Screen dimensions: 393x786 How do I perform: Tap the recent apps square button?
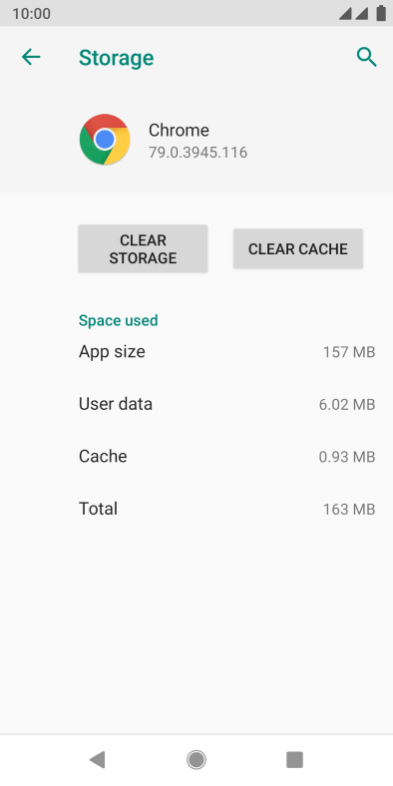(x=295, y=759)
